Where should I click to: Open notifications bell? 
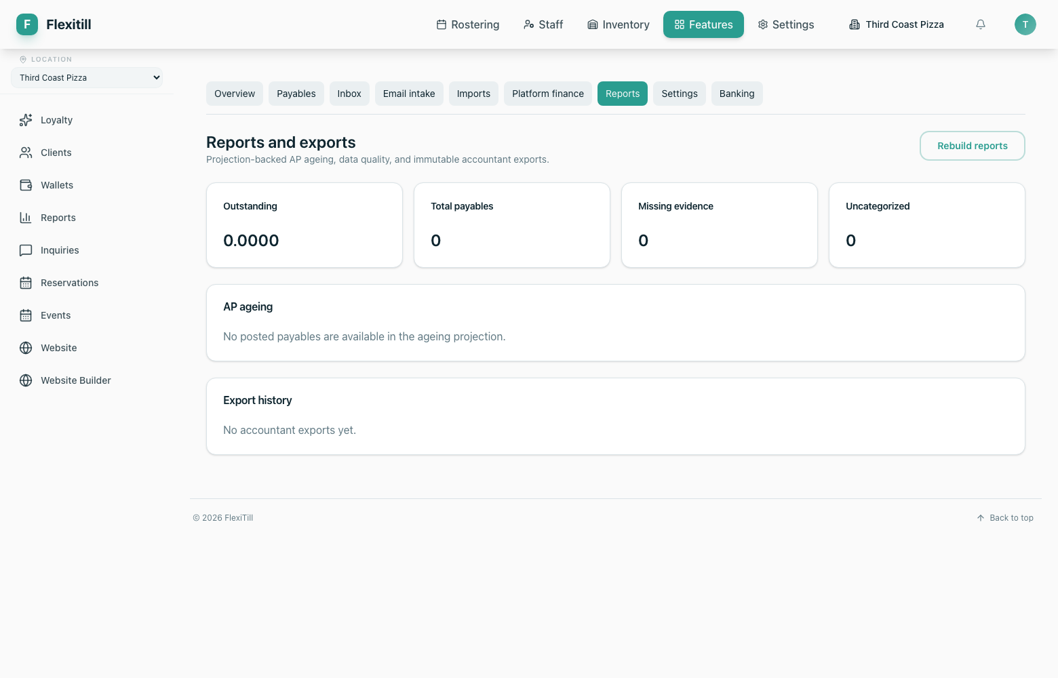[981, 24]
